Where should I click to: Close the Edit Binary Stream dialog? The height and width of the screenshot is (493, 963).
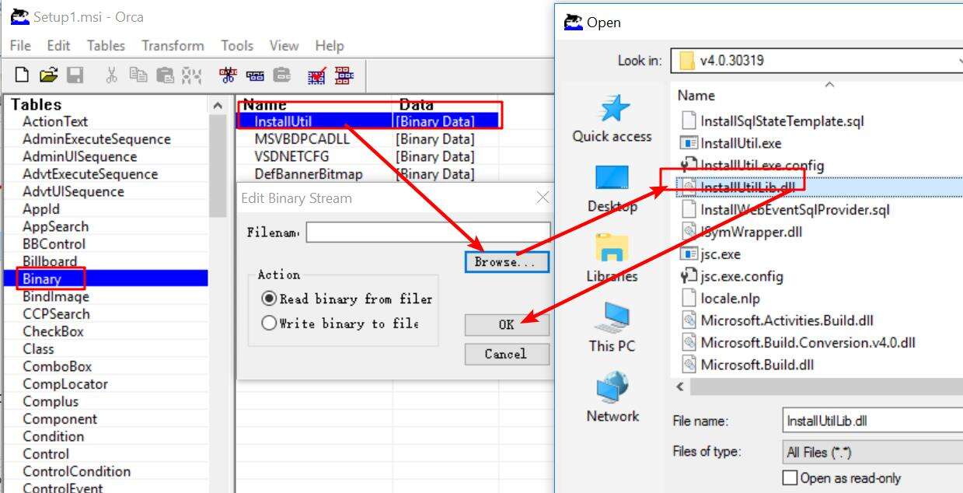pos(543,198)
